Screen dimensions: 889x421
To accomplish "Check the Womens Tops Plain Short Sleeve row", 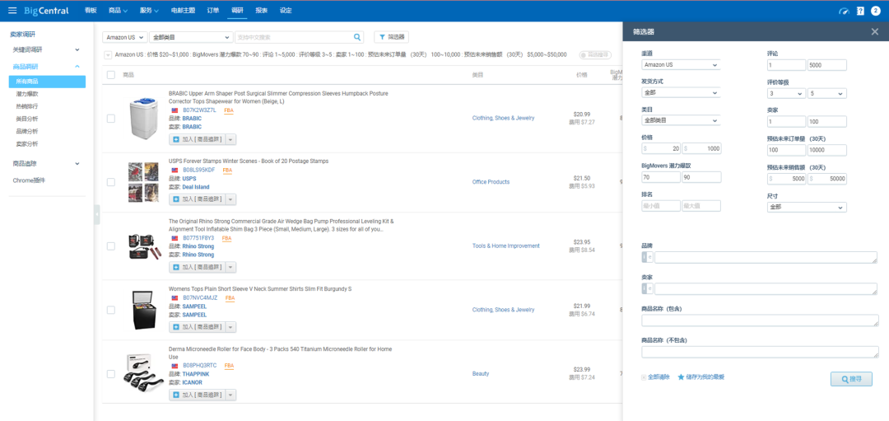I will point(111,310).
